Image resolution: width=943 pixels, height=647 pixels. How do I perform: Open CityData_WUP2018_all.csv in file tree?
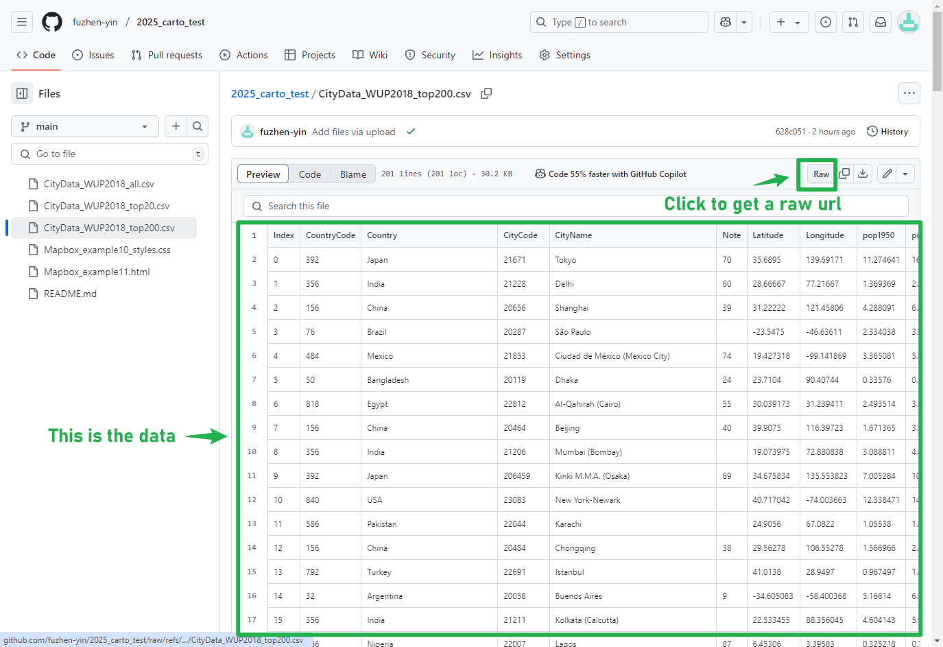[x=99, y=184]
